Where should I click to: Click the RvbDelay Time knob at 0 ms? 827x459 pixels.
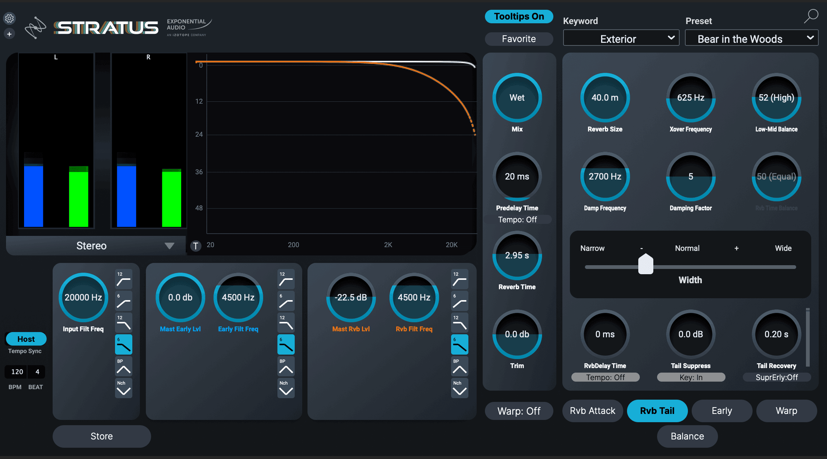coord(605,334)
